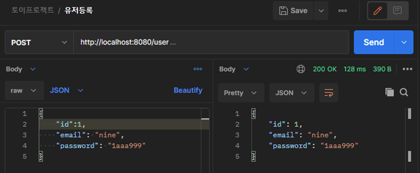Click the 토이프로젝트 breadcrumb

(33, 10)
